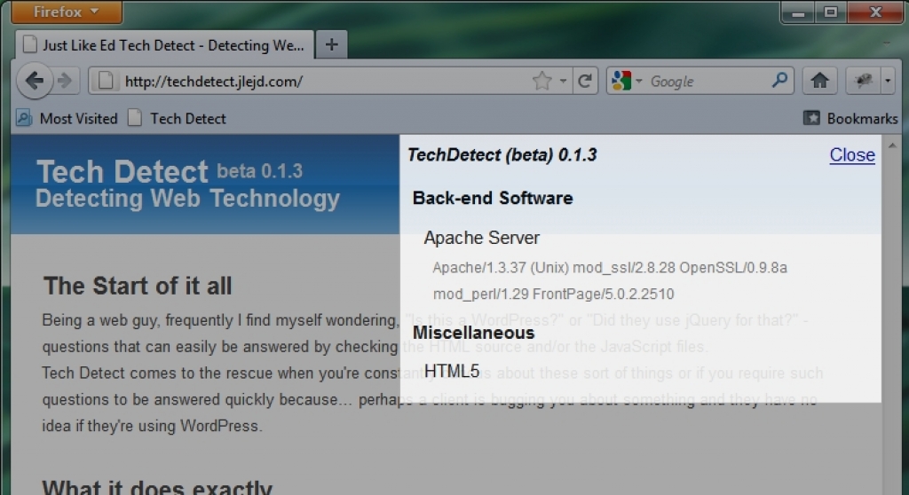Open the Bookmarks menu button
Image resolution: width=909 pixels, height=495 pixels.
point(850,118)
